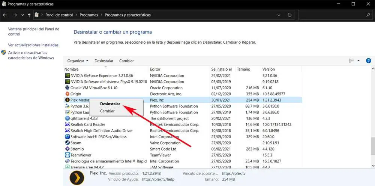
Task: Click the Realtek Card Reader icon
Action: pos(67,124)
